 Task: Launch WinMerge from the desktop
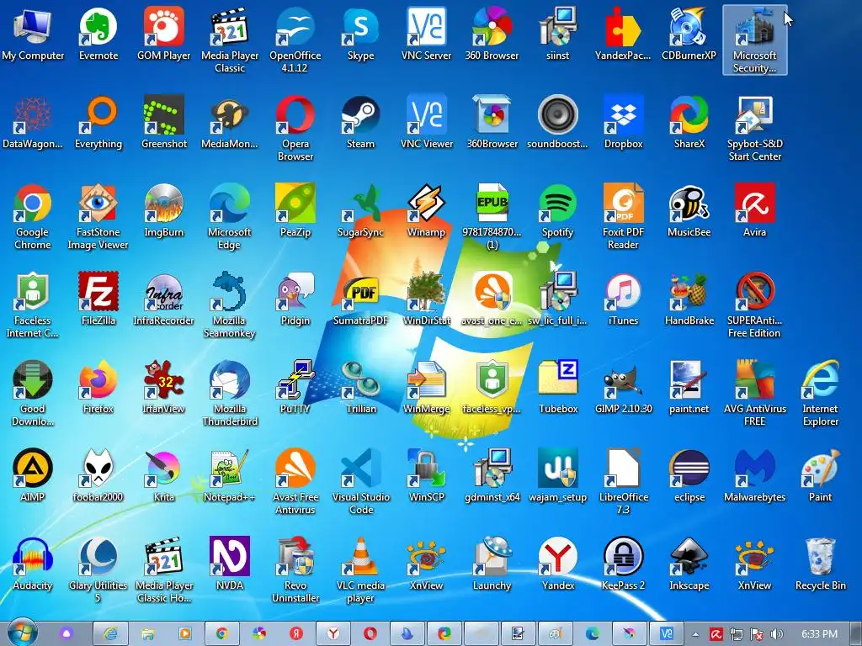click(x=426, y=388)
